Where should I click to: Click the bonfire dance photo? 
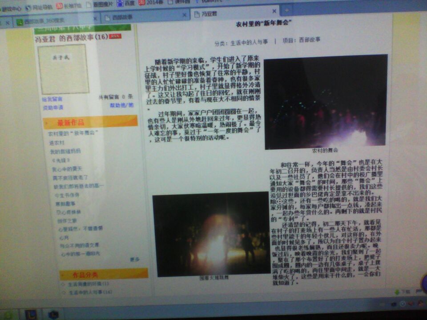tap(211, 234)
